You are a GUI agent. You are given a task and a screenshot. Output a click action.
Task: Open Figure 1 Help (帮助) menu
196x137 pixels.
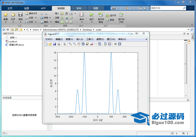(x=122, y=39)
